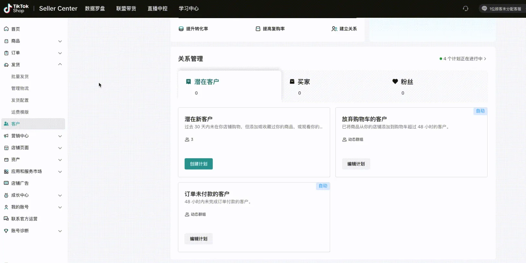Click the 我的账号 person icon
This screenshot has height=263, width=526.
6,207
